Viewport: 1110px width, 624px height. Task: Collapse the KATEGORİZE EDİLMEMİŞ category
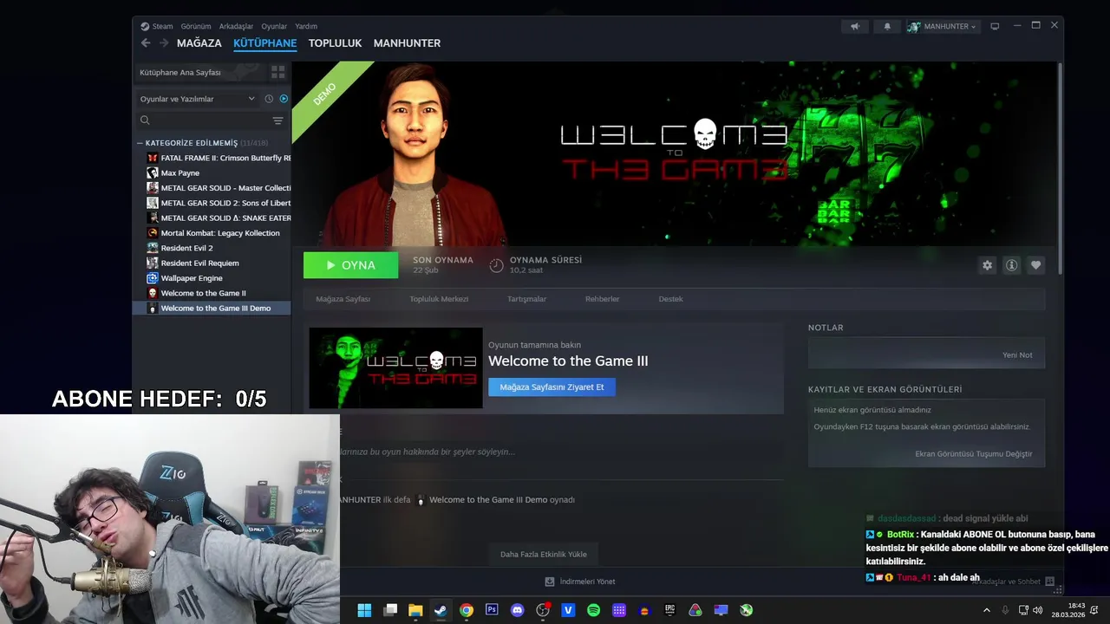pos(140,143)
